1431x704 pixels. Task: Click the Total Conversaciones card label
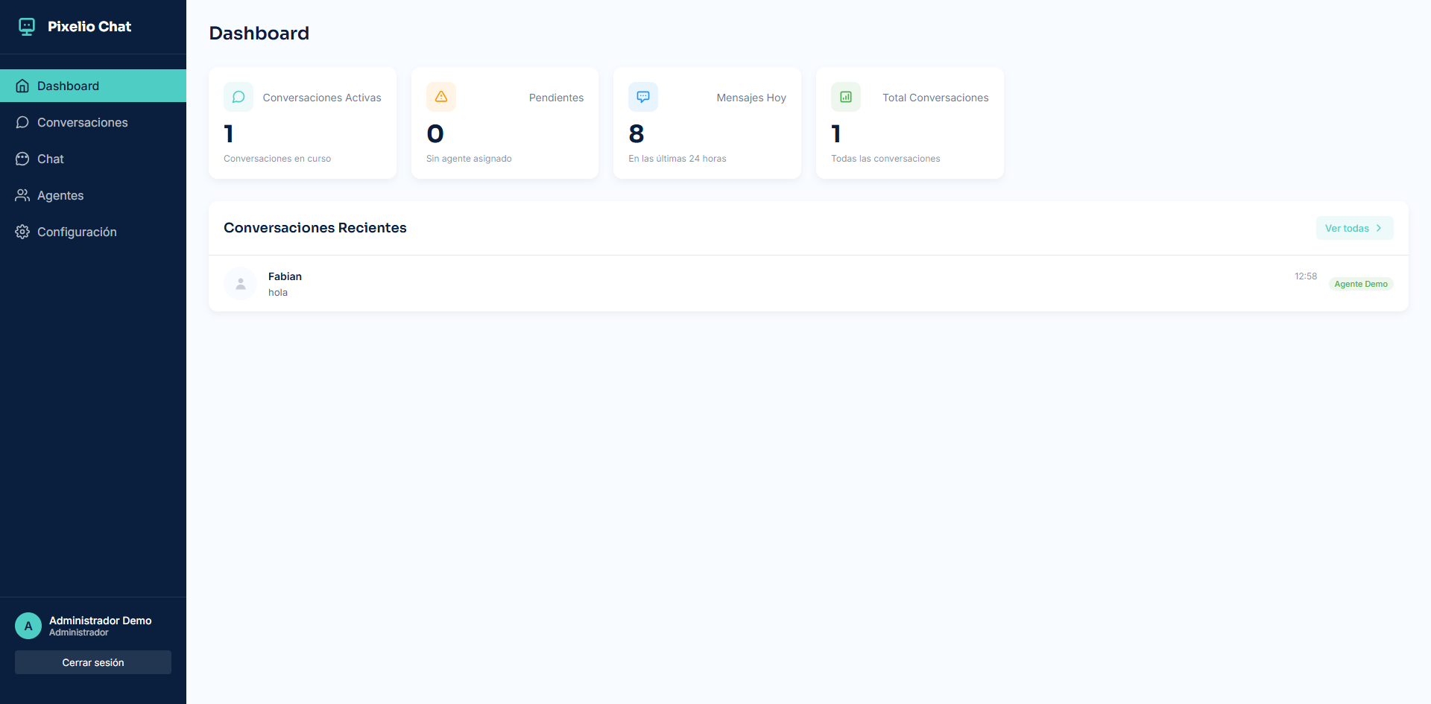point(935,98)
